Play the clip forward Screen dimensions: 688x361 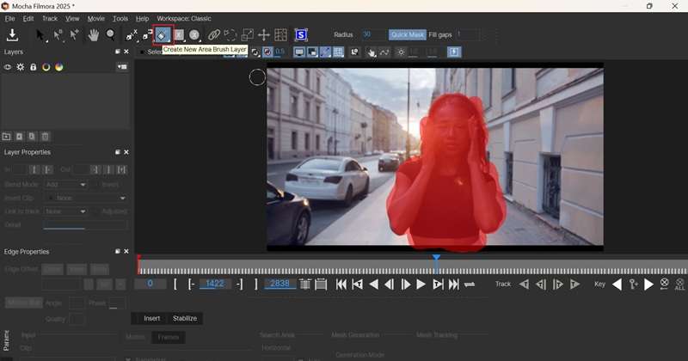(421, 285)
